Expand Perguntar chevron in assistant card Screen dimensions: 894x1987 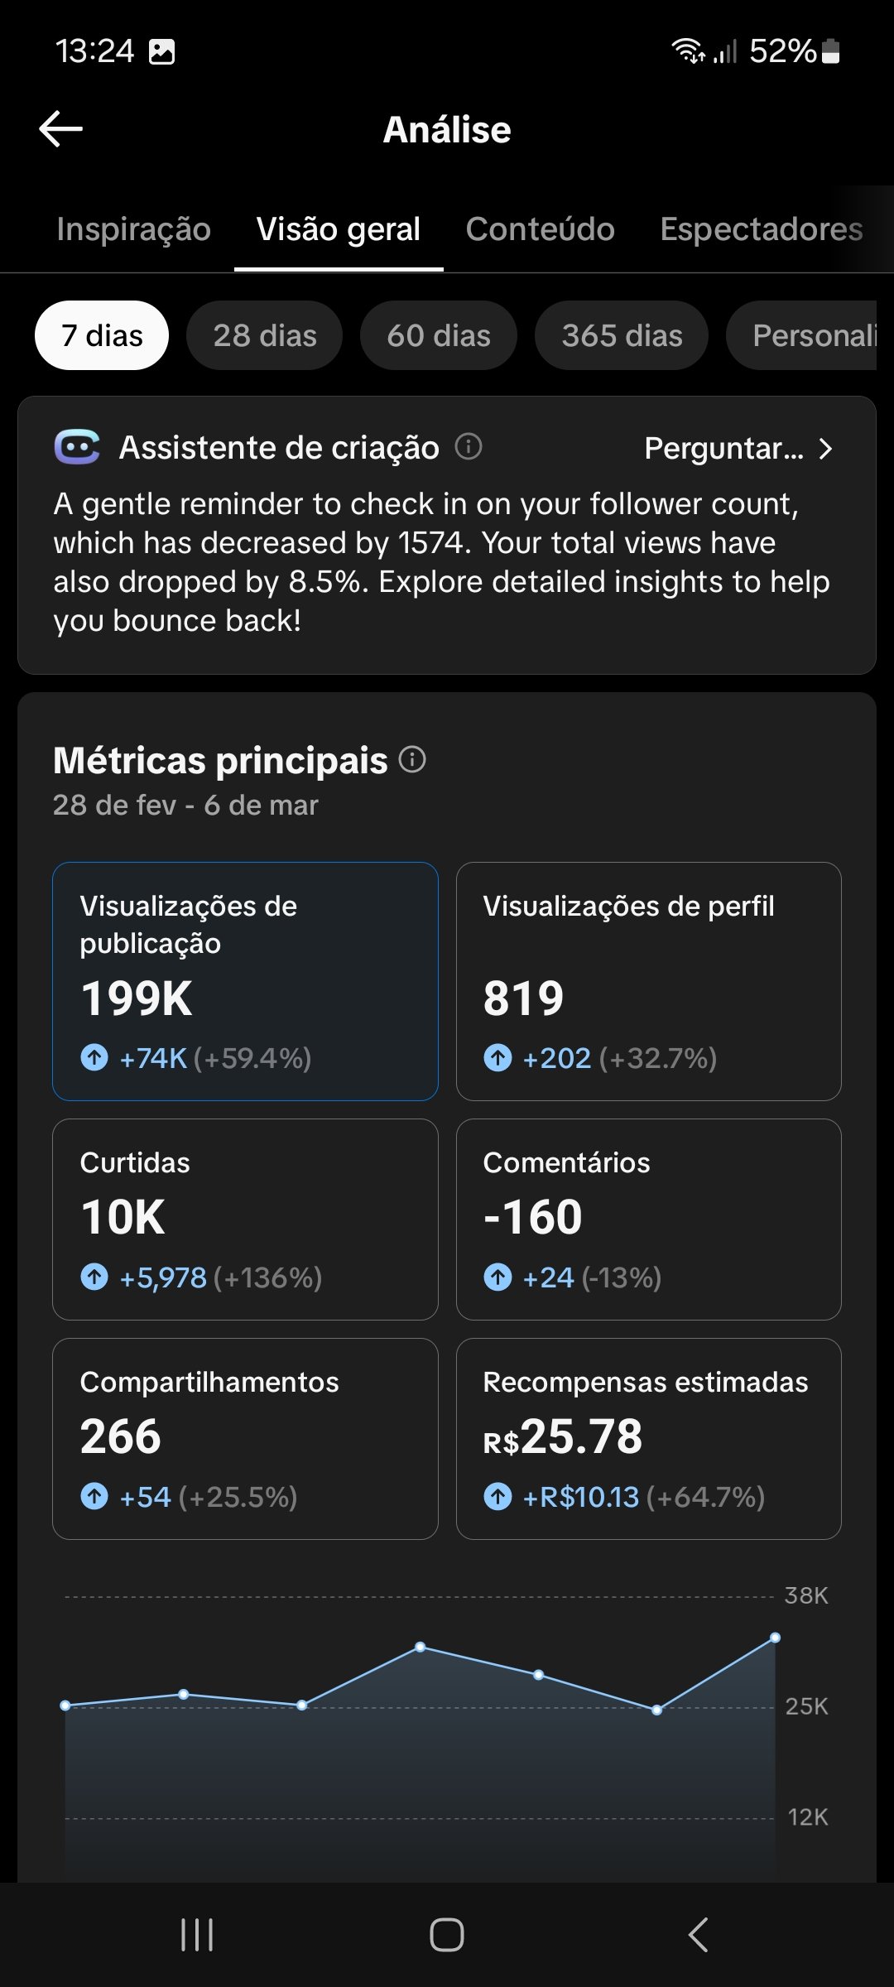point(824,449)
